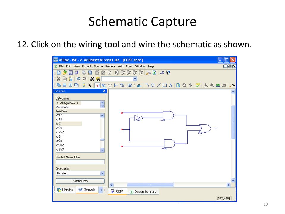Click the Save All icon
Image resolution: width=285 pixels, height=214 pixels.
coord(76,73)
